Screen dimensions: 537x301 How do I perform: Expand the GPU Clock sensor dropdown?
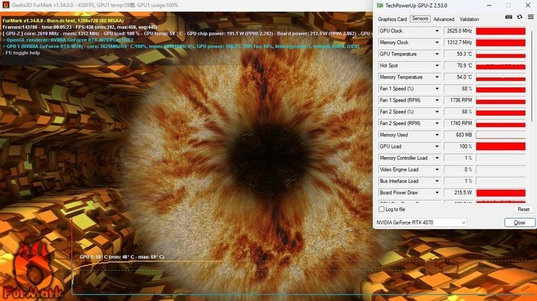pyautogui.click(x=438, y=31)
